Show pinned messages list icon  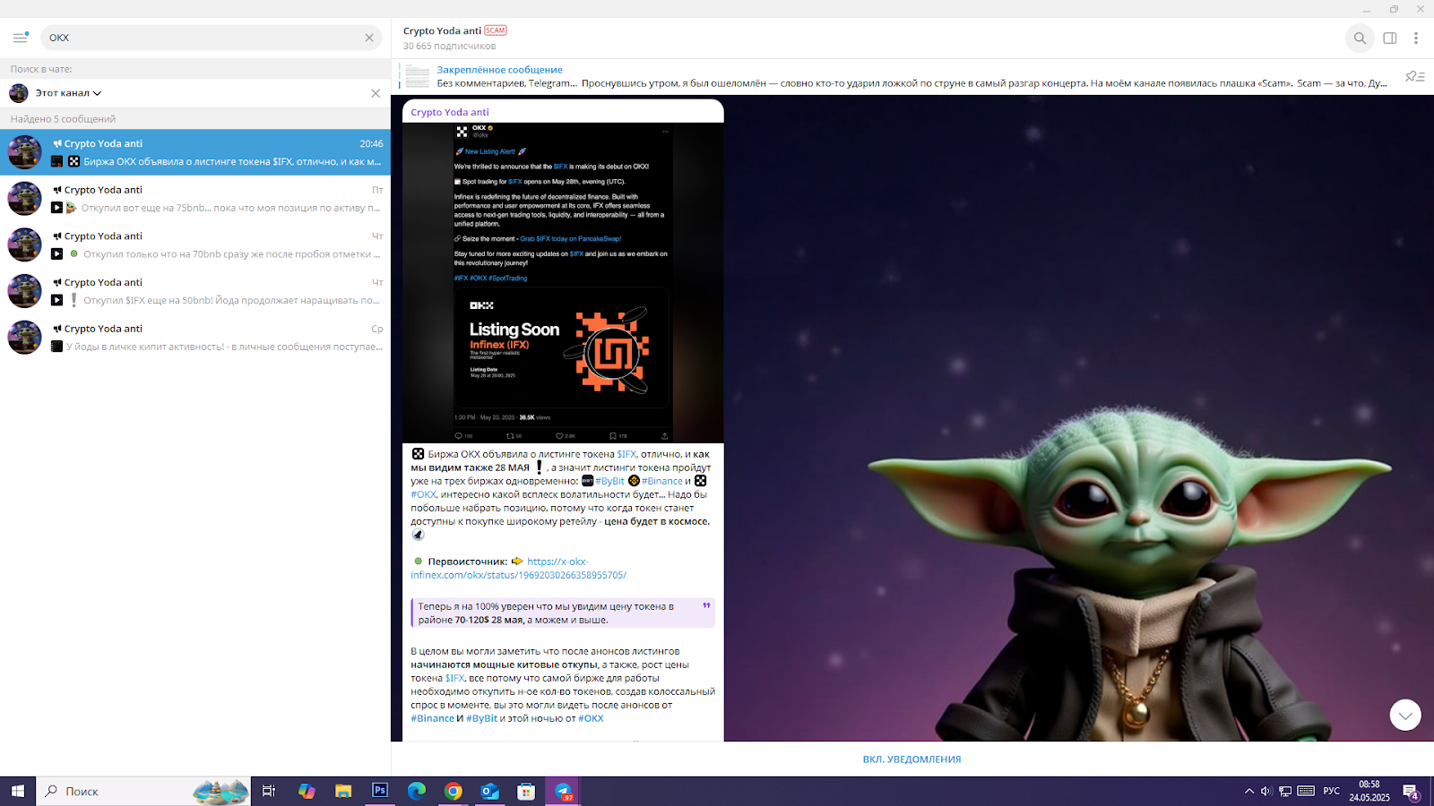click(1415, 76)
